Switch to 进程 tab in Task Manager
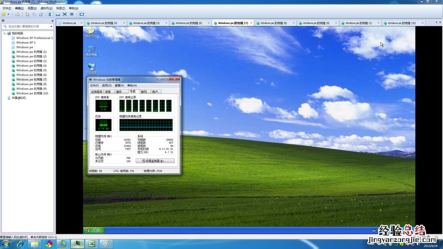This screenshot has width=443, height=249. pos(108,92)
